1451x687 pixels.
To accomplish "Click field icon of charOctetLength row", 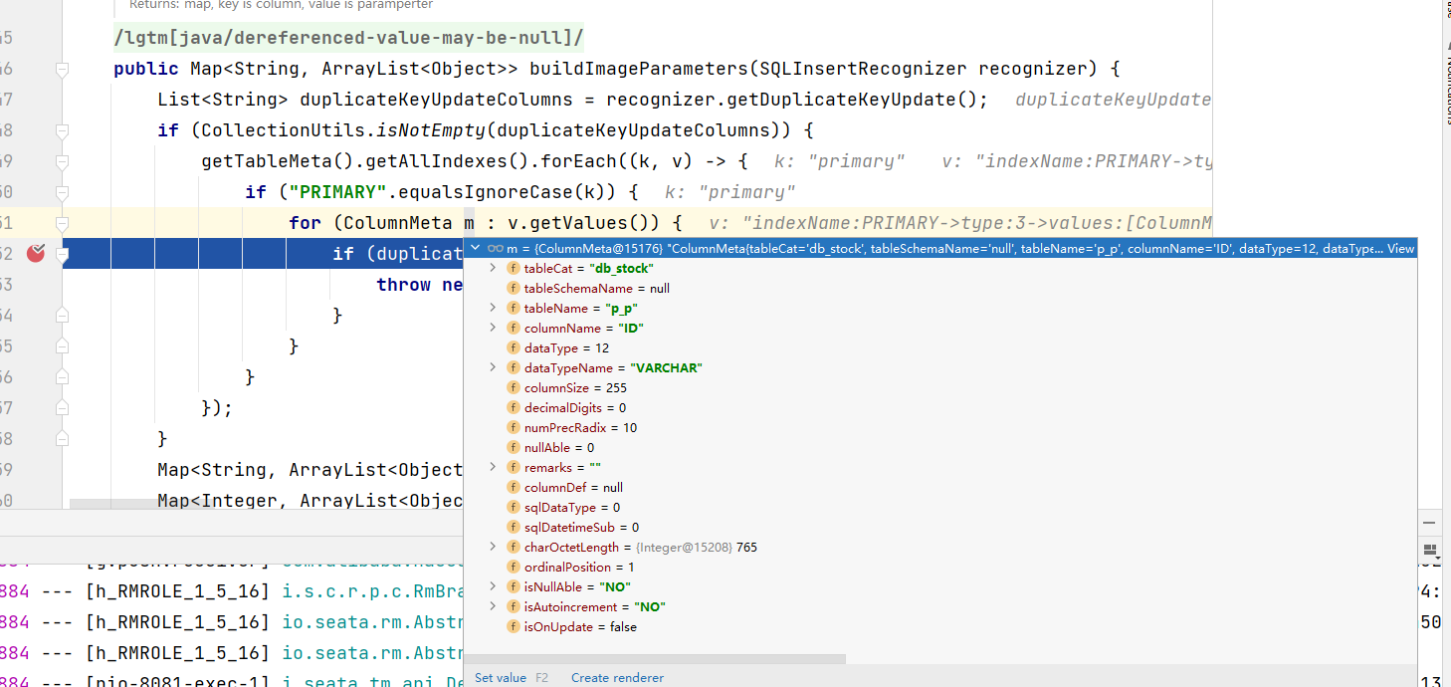I will 514,548.
